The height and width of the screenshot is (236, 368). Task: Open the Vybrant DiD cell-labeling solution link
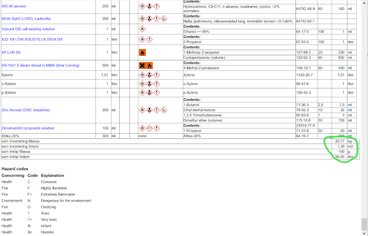(x=28, y=29)
